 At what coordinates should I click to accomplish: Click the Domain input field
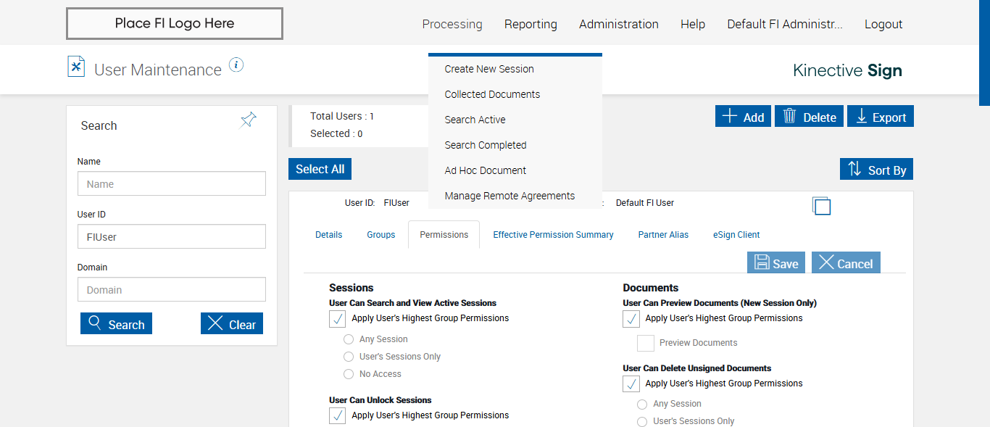tap(172, 290)
